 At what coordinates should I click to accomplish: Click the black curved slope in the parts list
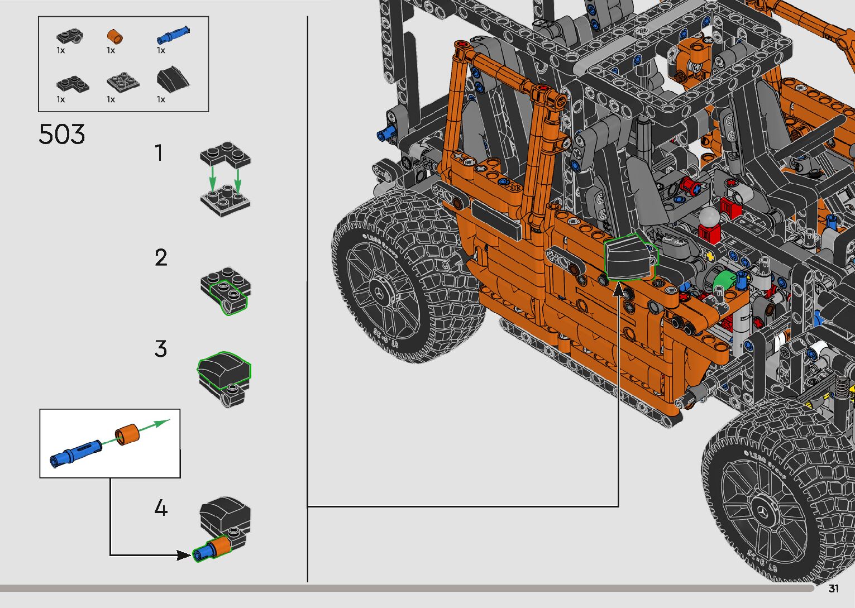coord(173,80)
